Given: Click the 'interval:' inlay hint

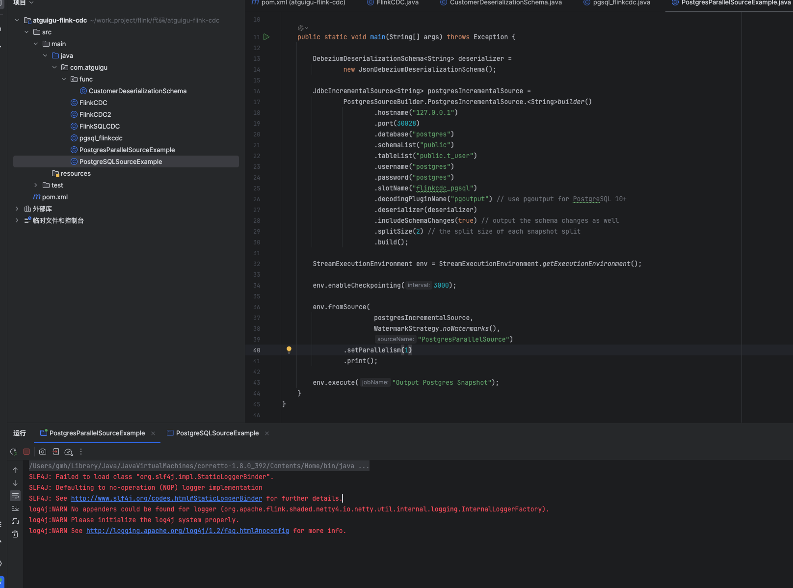Looking at the screenshot, I should (419, 285).
